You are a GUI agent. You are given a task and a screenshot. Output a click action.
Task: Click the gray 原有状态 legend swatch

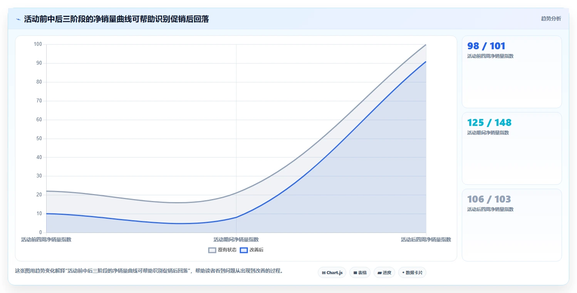pos(212,250)
